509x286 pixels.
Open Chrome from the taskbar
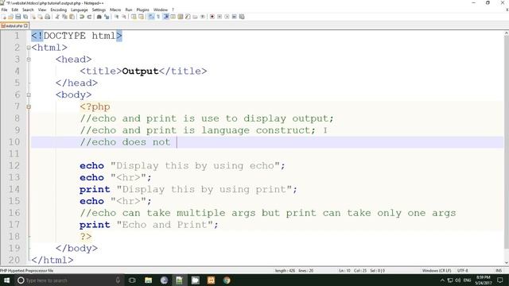pyautogui.click(x=227, y=280)
